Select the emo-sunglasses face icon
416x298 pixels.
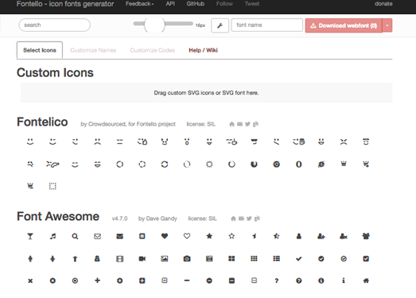coord(255,141)
